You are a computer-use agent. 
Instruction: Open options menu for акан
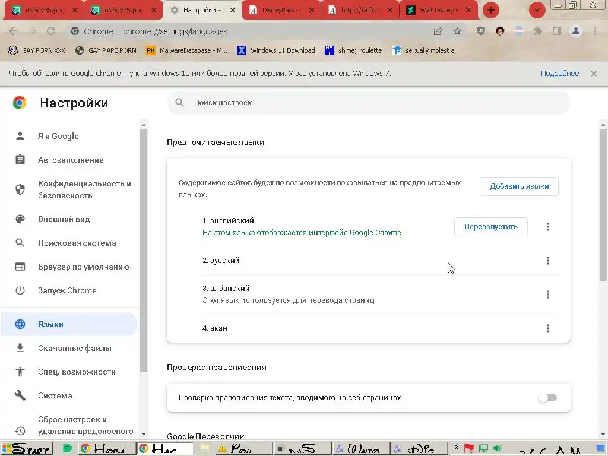tap(548, 328)
